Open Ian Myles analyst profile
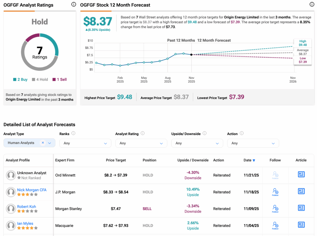317x236 pixels. (25, 223)
